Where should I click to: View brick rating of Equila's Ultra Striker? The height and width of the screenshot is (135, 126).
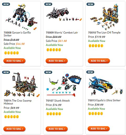[96, 114]
